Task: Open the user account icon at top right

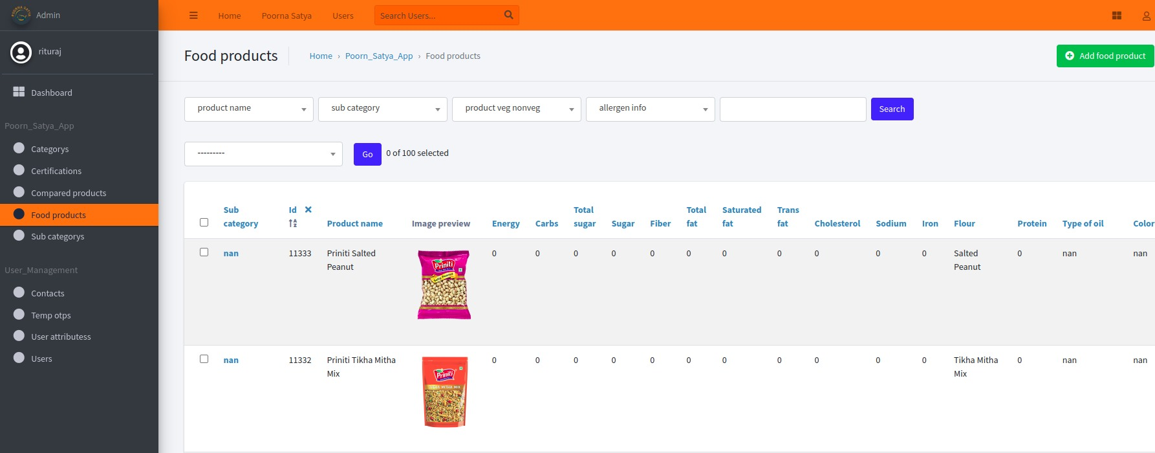Action: click(1146, 16)
